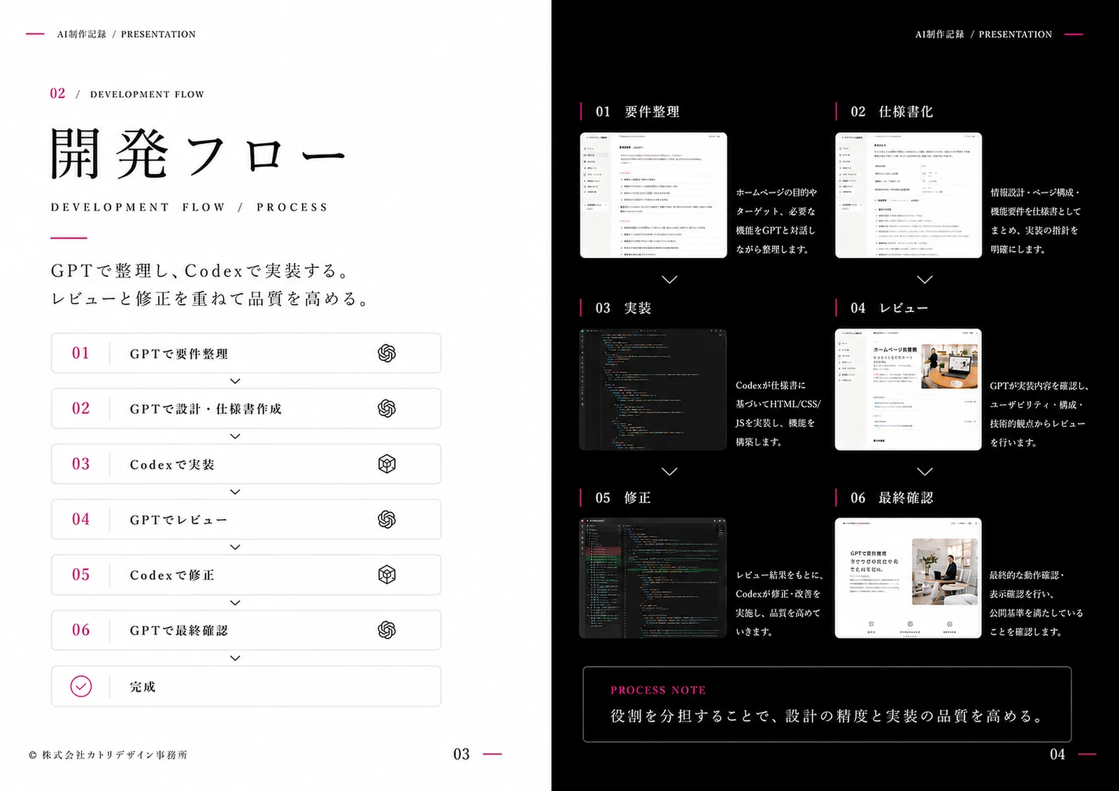Click the AI制作記録 / PRESENTATION header on the white page
1119x791 pixels.
pos(127,34)
